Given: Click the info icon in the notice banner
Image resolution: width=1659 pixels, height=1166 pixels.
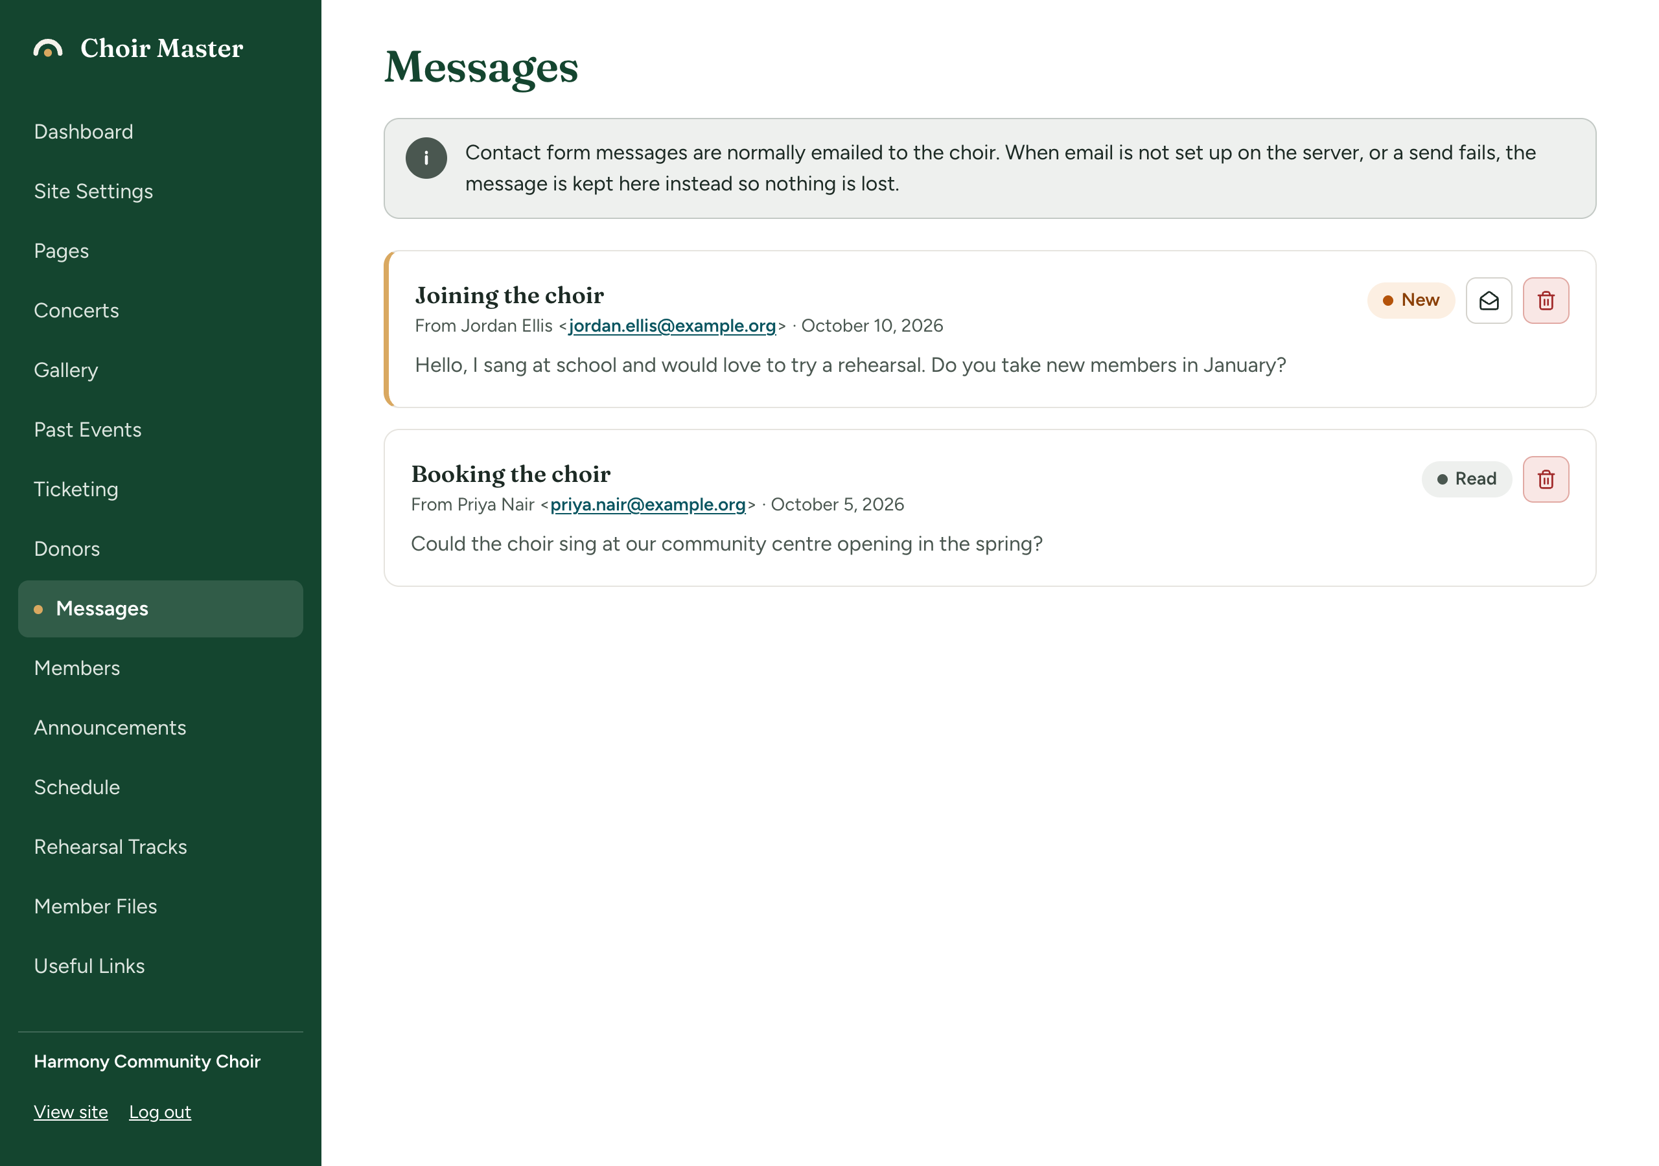Looking at the screenshot, I should click(426, 158).
